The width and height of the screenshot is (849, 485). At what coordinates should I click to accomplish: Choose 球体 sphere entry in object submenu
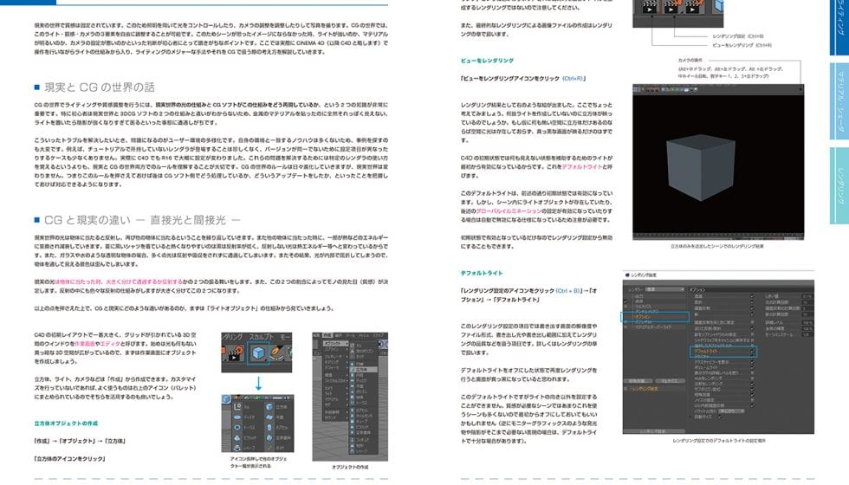tap(363, 398)
